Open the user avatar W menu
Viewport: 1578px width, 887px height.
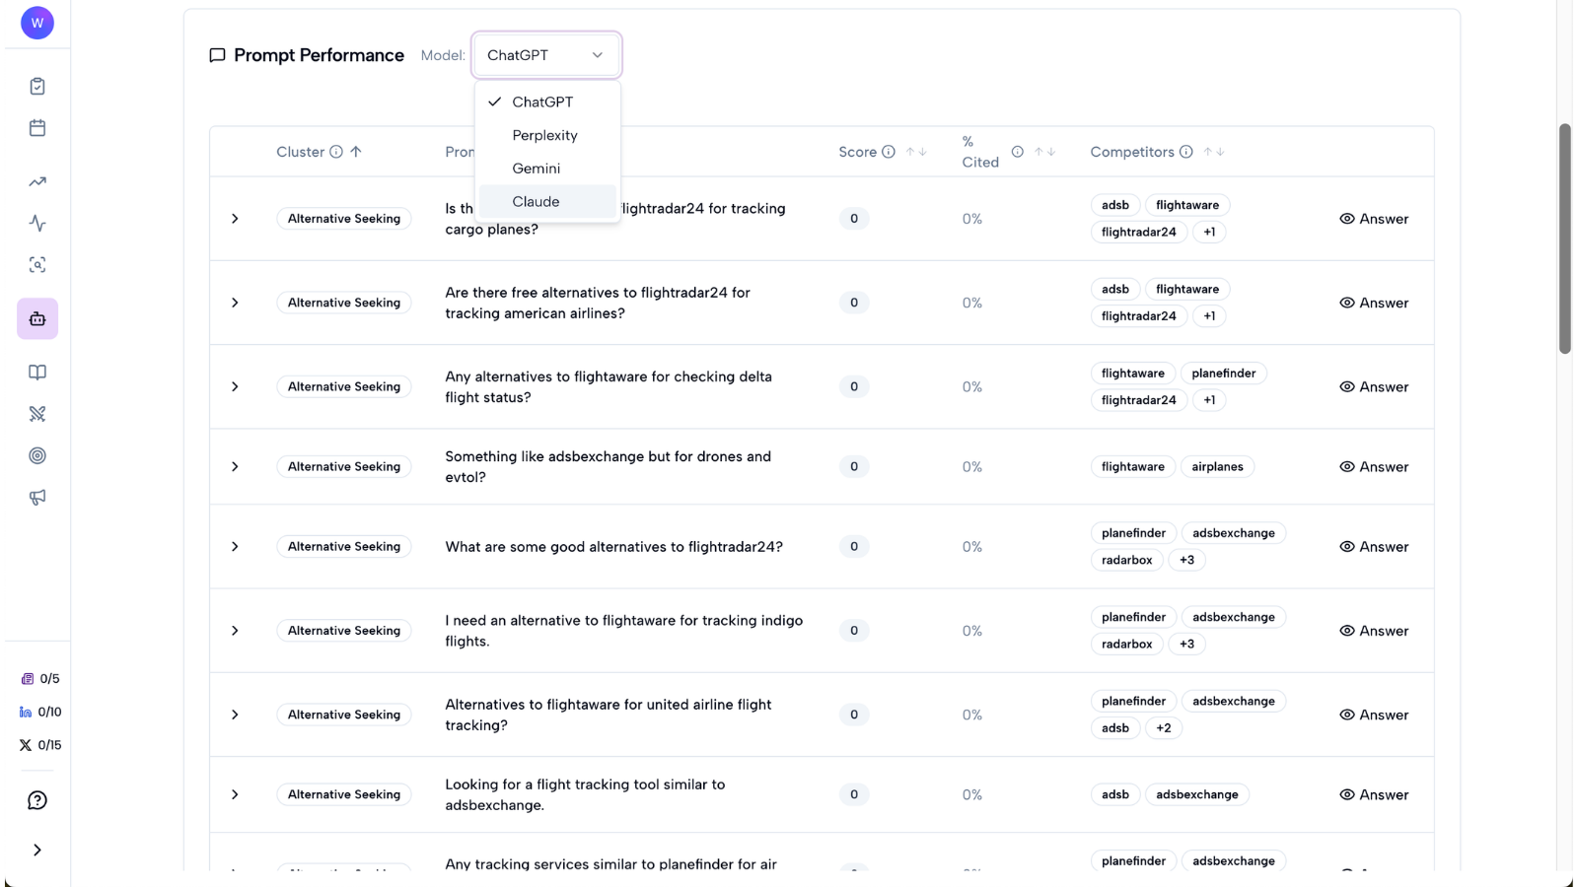pyautogui.click(x=37, y=23)
